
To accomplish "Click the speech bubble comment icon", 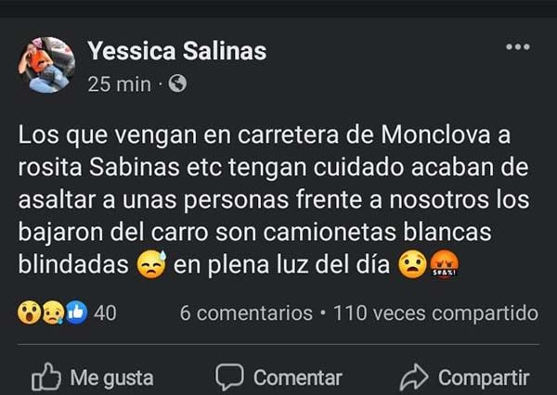I will click(228, 376).
